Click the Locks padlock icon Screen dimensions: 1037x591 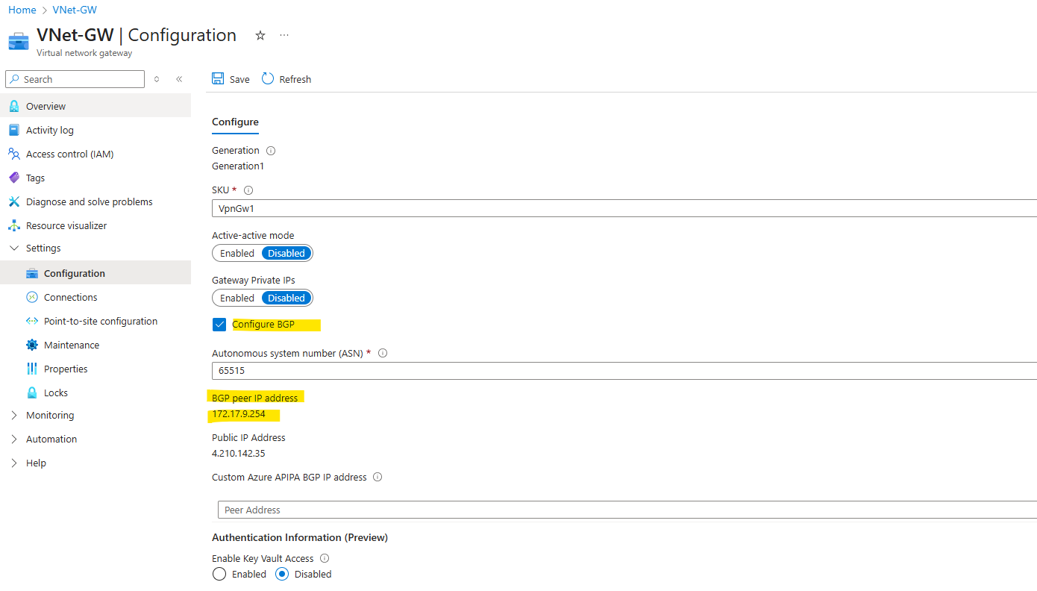click(x=32, y=393)
